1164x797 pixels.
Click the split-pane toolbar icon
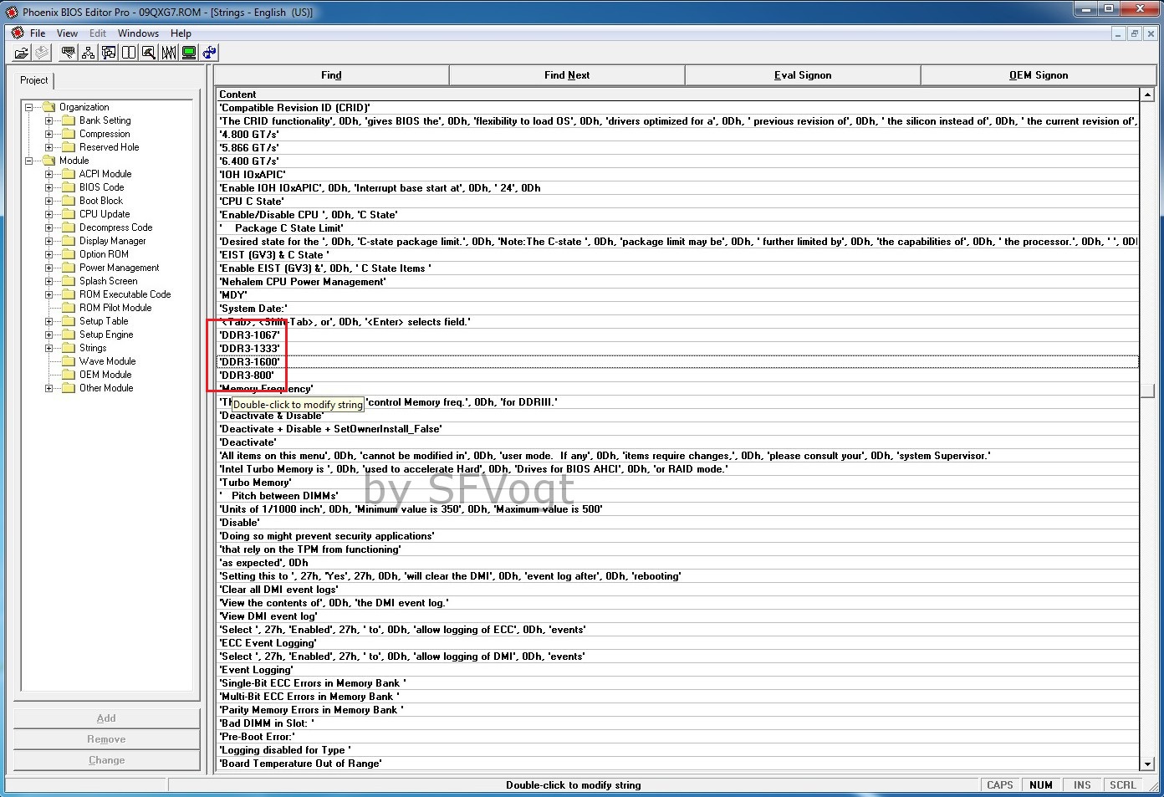pyautogui.click(x=129, y=53)
